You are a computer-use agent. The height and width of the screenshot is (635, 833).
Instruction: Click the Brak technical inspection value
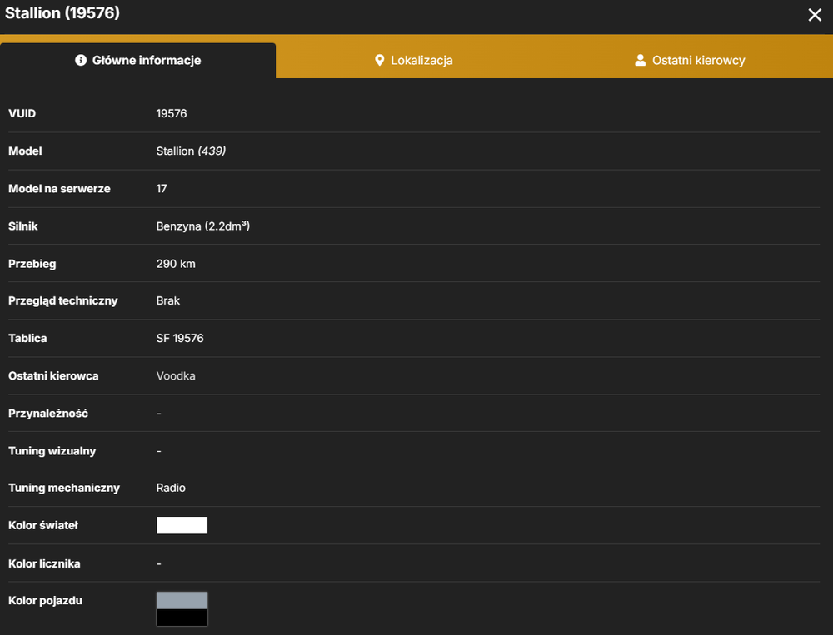tap(168, 300)
